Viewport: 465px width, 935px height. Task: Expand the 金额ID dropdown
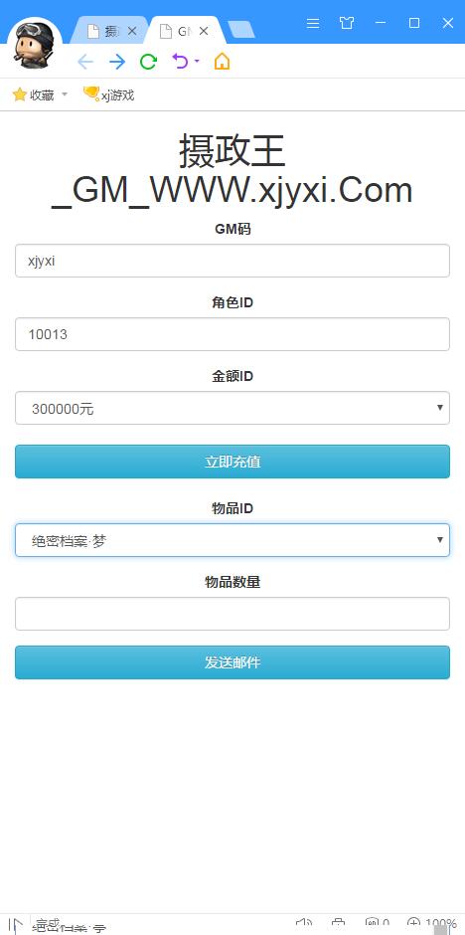click(x=232, y=408)
